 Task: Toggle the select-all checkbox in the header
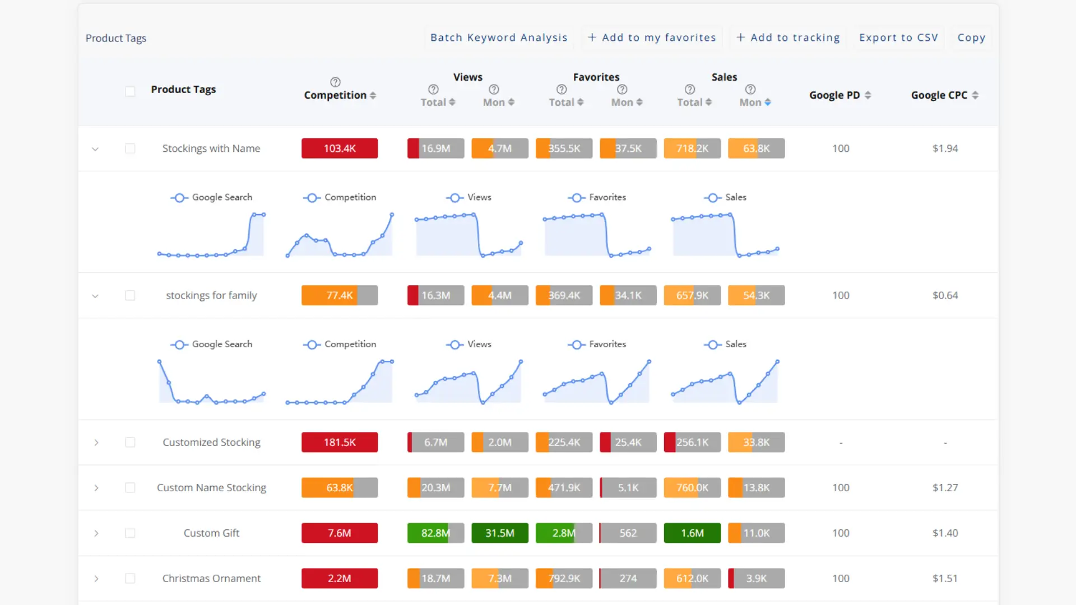[130, 91]
